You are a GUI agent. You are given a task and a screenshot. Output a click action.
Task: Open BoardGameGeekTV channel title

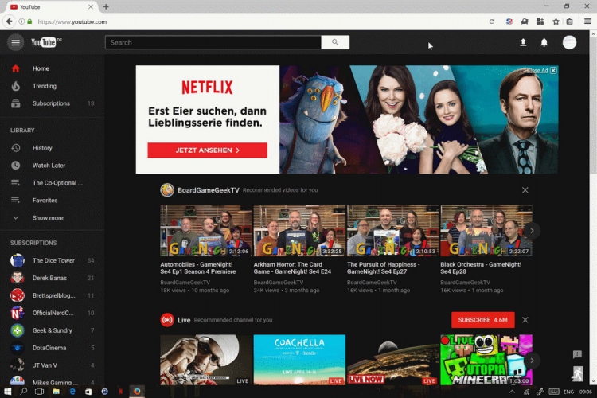tap(209, 190)
